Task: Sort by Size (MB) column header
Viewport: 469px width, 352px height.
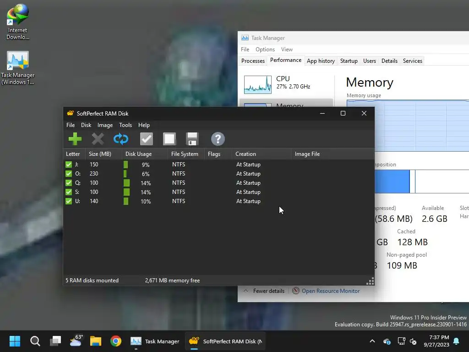Action: 104,154
